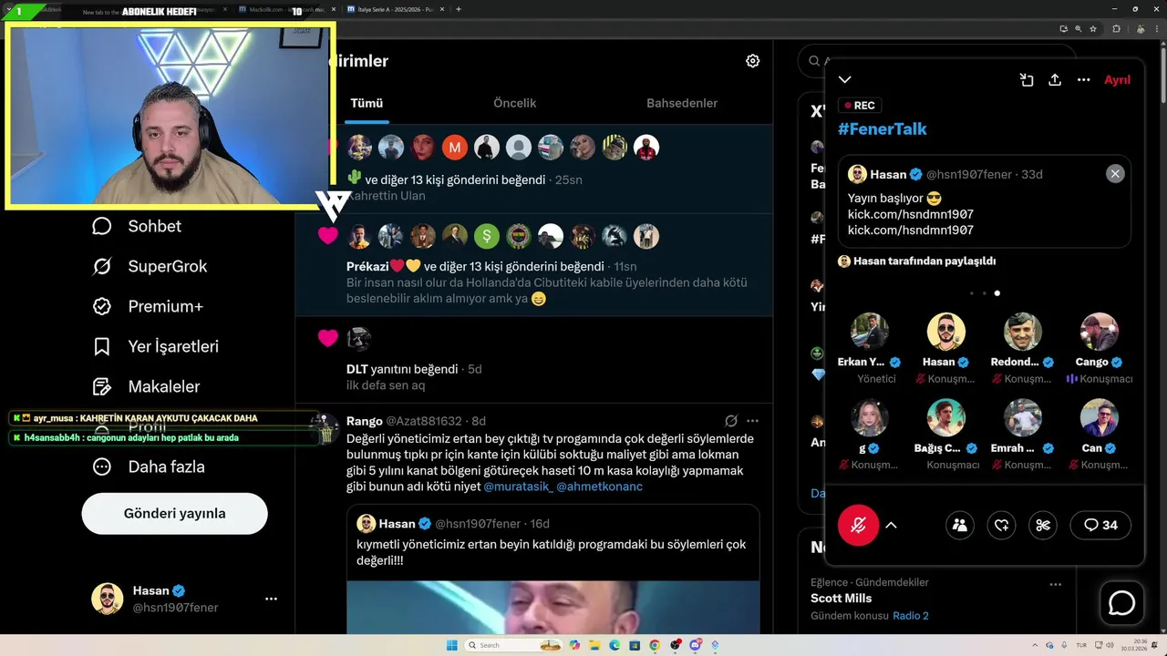Open the #FenerTalk hashtag title
Screen dimensions: 1167x656
point(883,128)
